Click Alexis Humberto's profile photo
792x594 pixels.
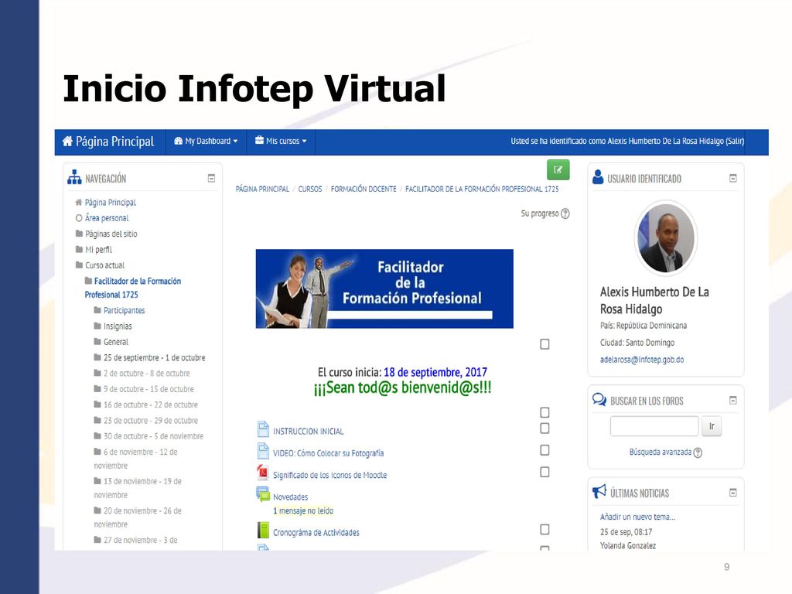tap(666, 237)
